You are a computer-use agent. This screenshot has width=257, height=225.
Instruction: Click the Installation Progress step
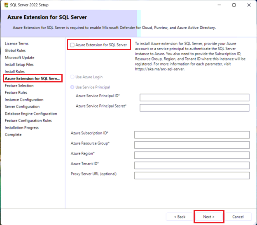pos(22,128)
